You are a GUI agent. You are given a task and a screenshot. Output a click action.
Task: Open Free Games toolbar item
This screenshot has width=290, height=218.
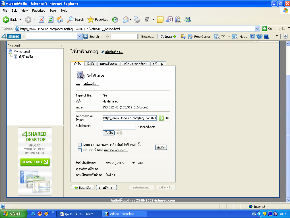coord(199,37)
